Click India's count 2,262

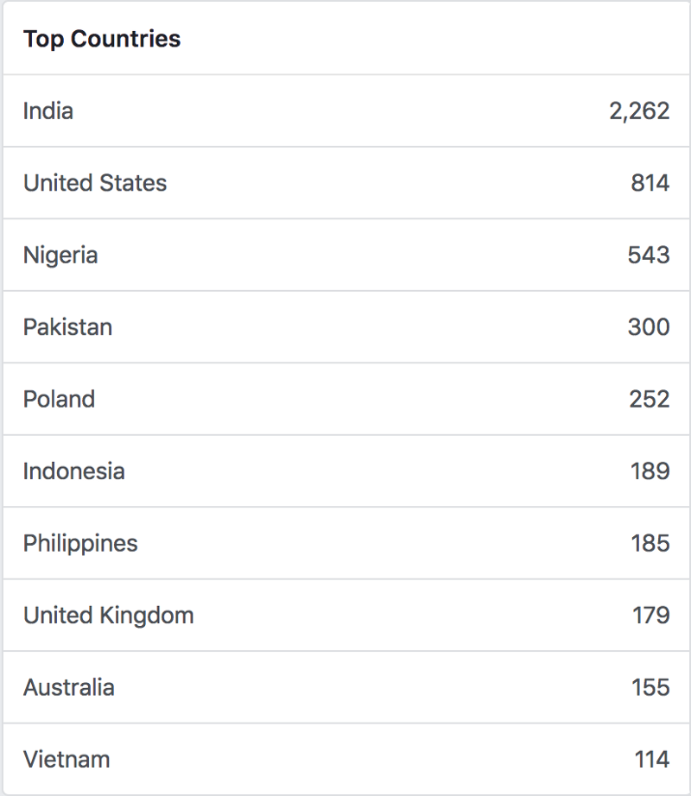click(x=639, y=111)
